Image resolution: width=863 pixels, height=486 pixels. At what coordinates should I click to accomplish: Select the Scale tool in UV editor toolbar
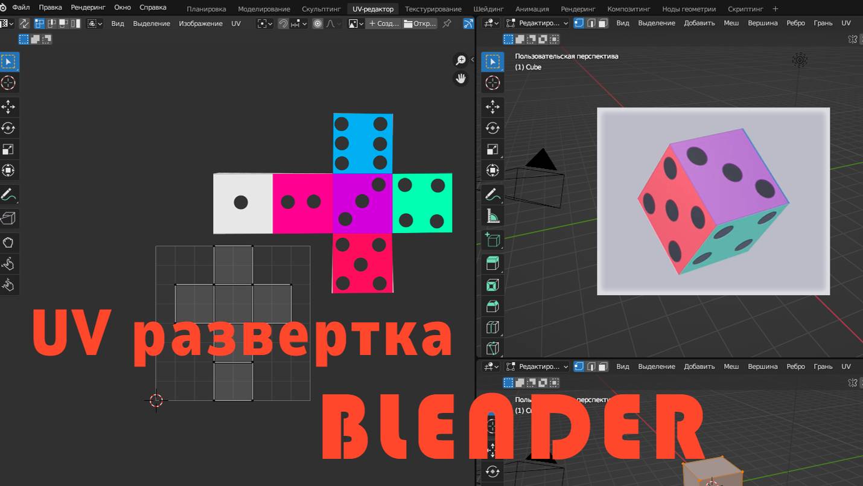click(8, 149)
